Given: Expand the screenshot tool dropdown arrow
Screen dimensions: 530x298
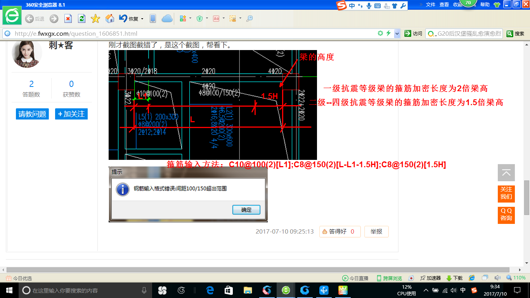Looking at the screenshot, I should [240, 18].
